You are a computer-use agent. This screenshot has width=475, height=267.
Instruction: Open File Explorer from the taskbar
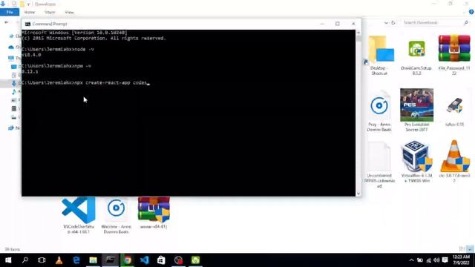coord(93,260)
